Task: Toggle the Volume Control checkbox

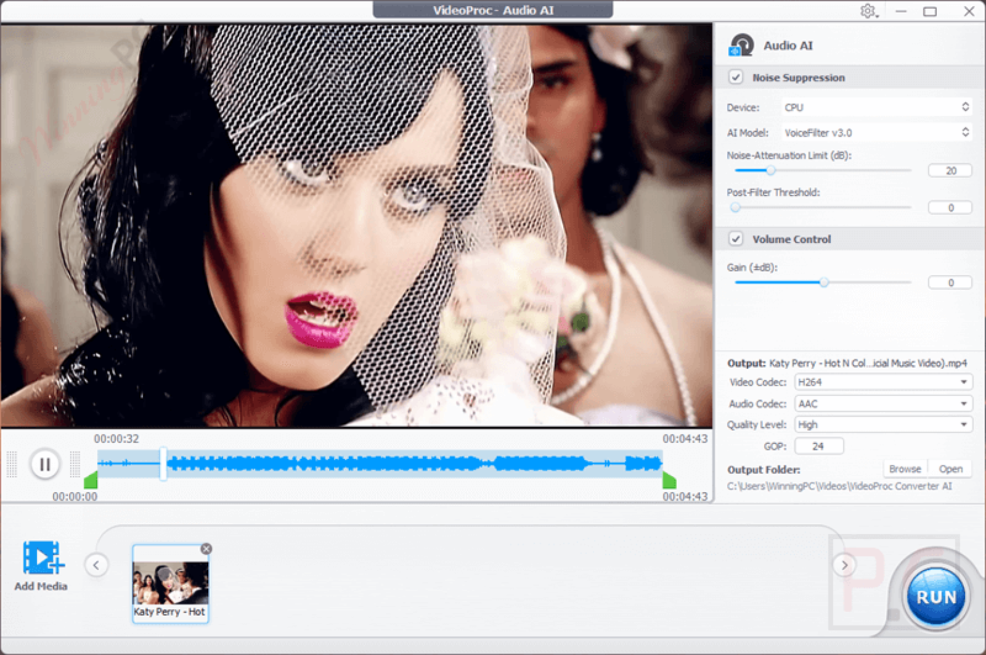Action: [x=736, y=239]
